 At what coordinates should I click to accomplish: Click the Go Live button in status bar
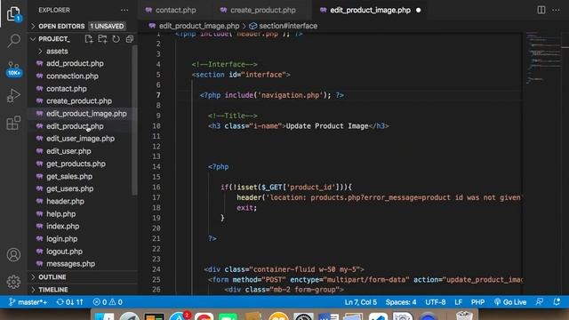pos(509,302)
